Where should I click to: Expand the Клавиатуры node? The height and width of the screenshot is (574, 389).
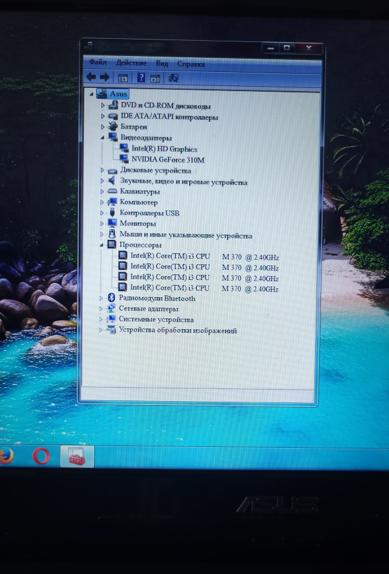click(x=103, y=191)
